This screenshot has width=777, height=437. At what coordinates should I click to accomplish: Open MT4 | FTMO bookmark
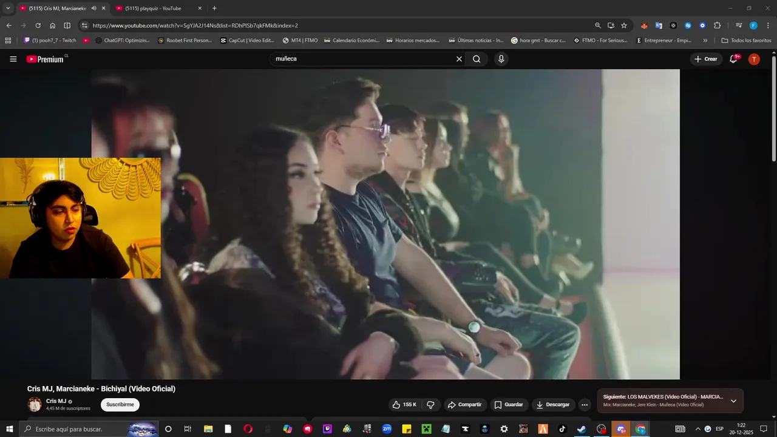click(x=300, y=41)
